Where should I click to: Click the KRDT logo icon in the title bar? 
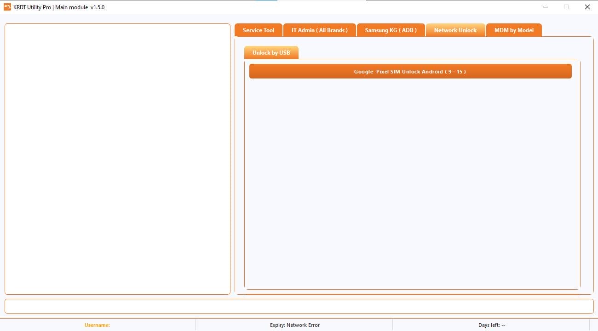[6, 7]
